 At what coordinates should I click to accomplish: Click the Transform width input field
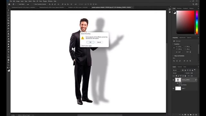180,47
